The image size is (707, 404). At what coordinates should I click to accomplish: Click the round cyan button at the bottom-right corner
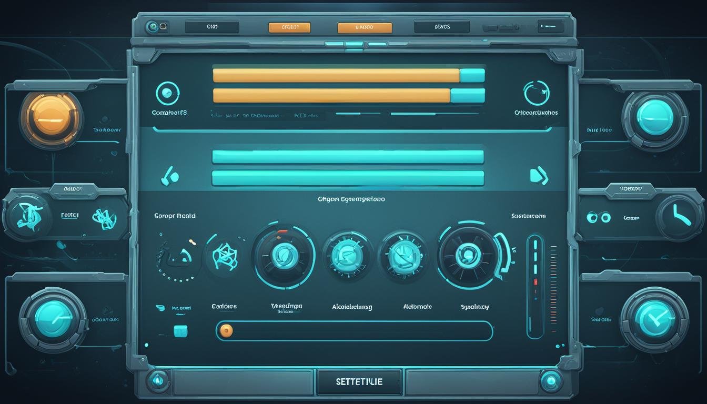(551, 380)
